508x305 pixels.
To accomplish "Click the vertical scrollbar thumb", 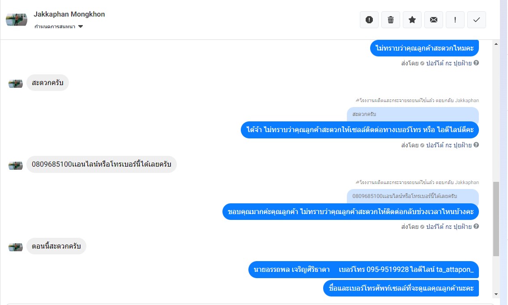I will click(496, 219).
